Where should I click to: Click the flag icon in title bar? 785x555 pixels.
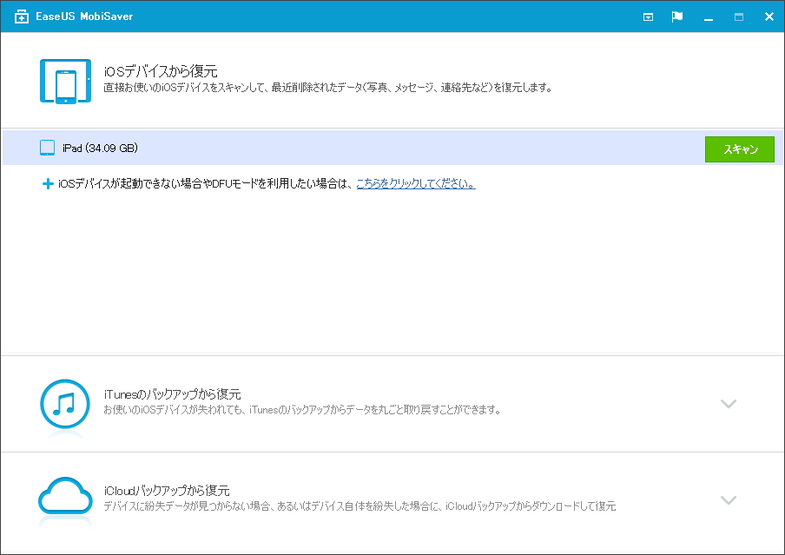676,17
